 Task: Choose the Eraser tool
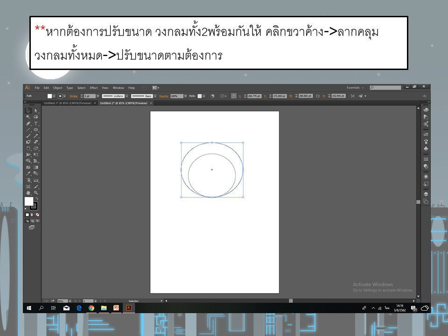(36, 142)
